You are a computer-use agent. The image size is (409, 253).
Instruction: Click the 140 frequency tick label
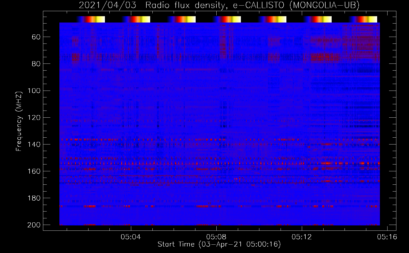click(x=34, y=144)
